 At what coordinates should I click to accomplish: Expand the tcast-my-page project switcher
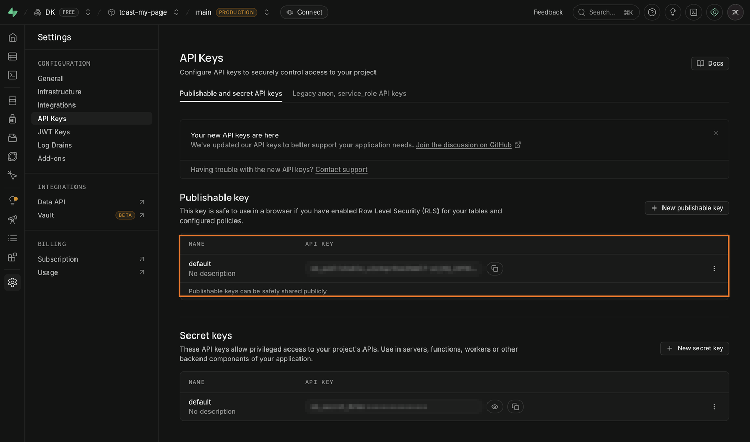coord(177,12)
